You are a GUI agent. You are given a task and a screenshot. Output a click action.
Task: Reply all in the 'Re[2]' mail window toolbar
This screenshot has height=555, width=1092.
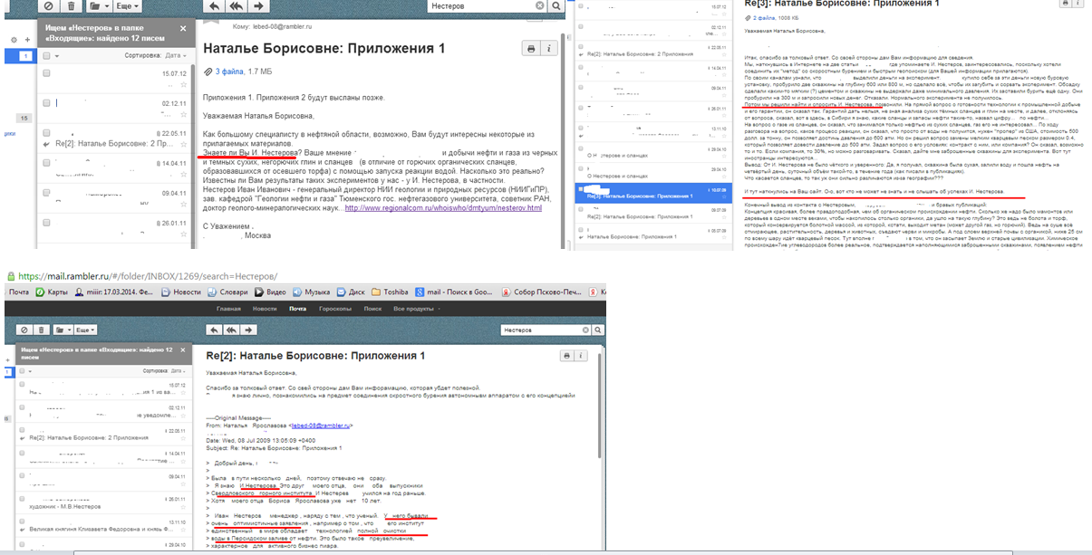point(232,330)
